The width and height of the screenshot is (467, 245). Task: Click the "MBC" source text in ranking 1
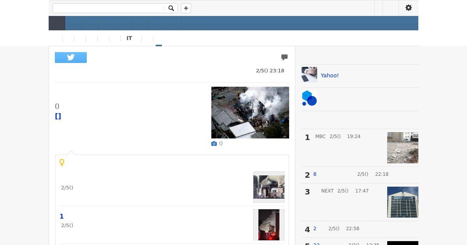tap(320, 136)
